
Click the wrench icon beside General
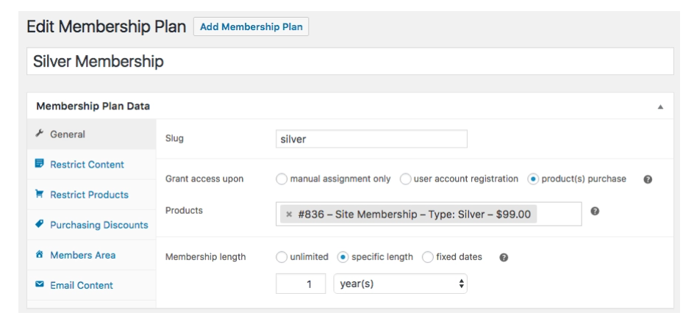(40, 133)
